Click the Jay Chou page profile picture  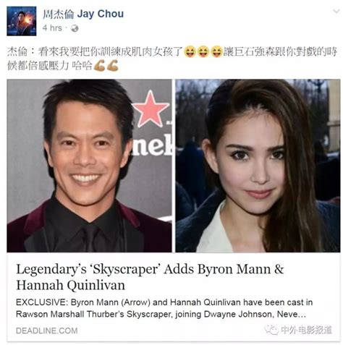pos(22,21)
